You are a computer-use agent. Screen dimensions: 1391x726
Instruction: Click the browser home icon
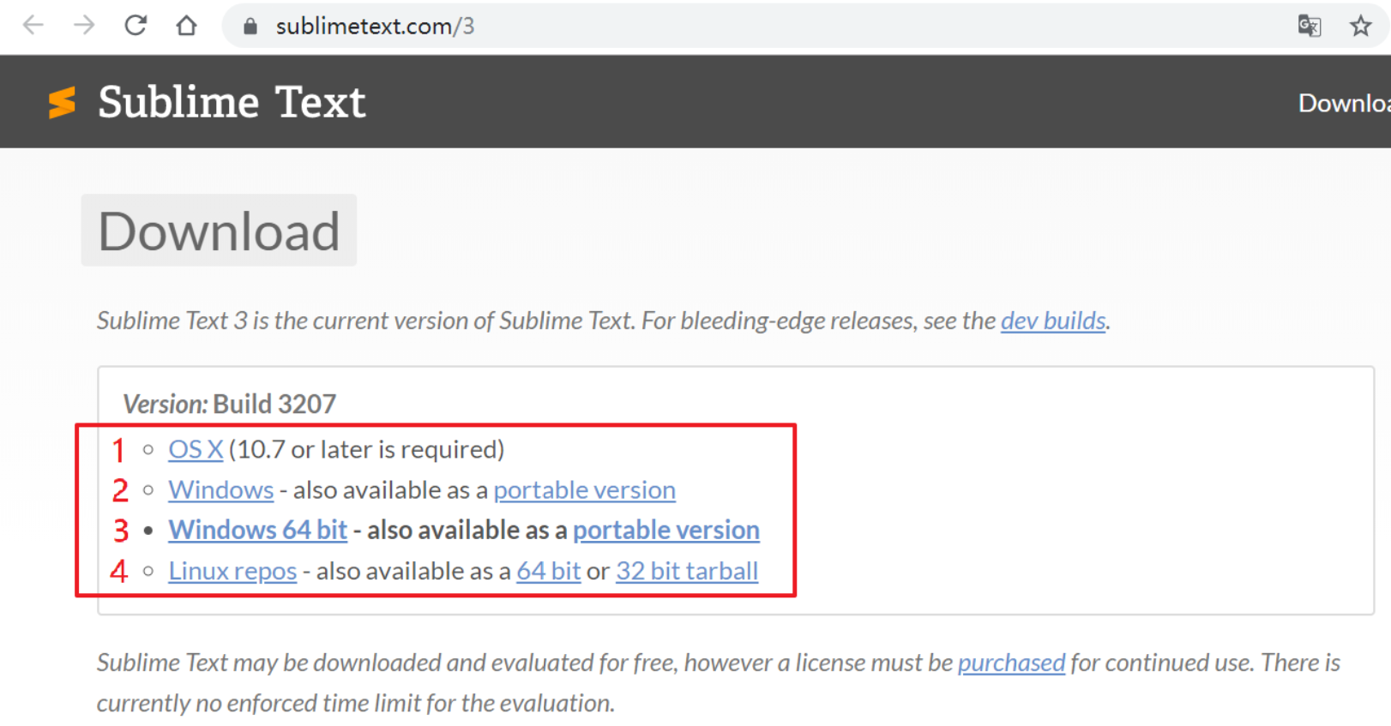point(186,25)
